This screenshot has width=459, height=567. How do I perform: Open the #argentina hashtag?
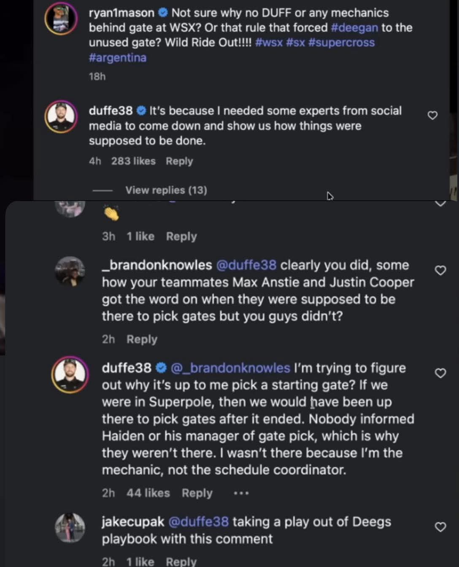tap(118, 58)
